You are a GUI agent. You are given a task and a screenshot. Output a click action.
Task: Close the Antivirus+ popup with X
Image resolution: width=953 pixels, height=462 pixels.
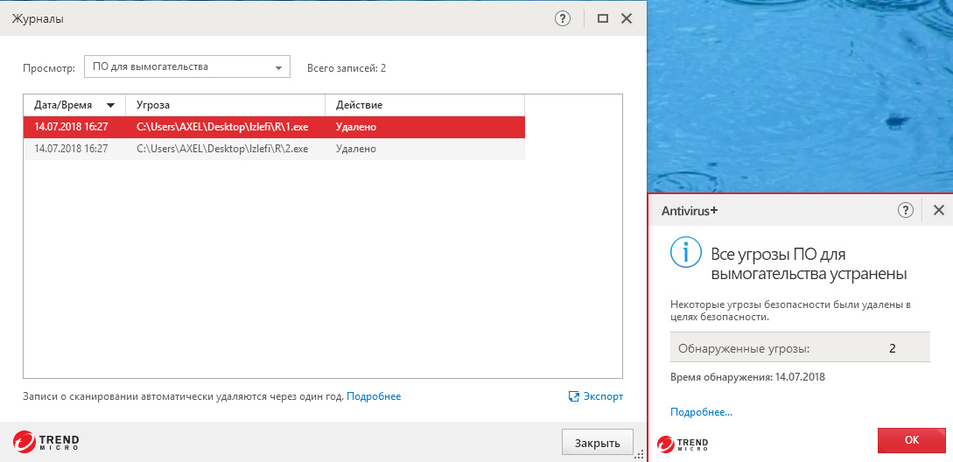click(x=938, y=210)
